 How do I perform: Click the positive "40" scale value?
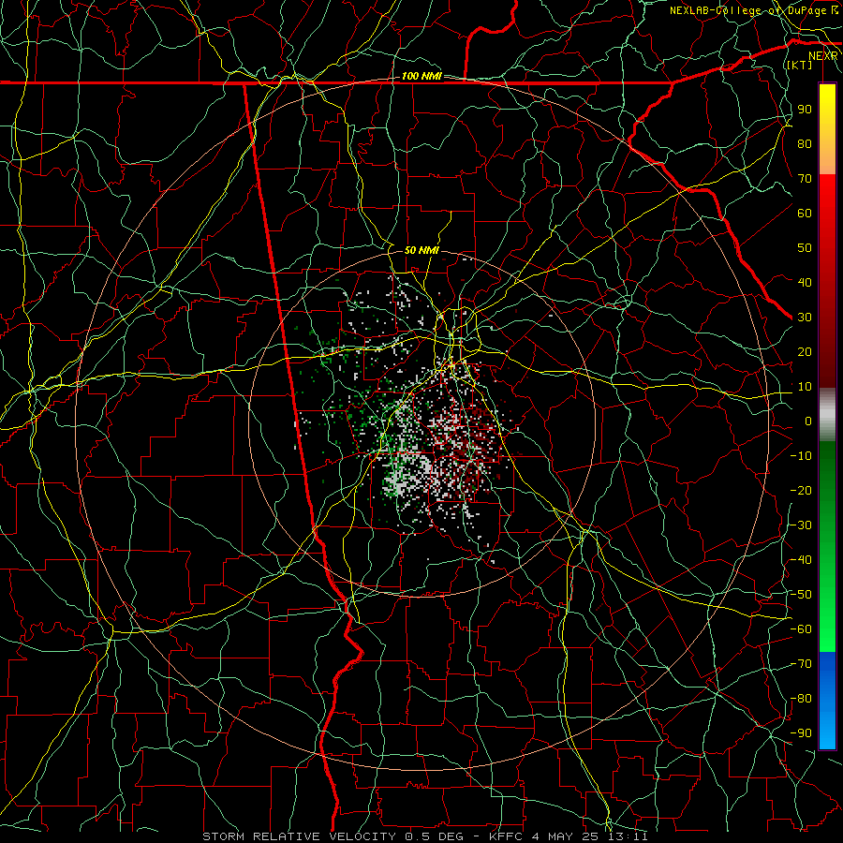(805, 282)
